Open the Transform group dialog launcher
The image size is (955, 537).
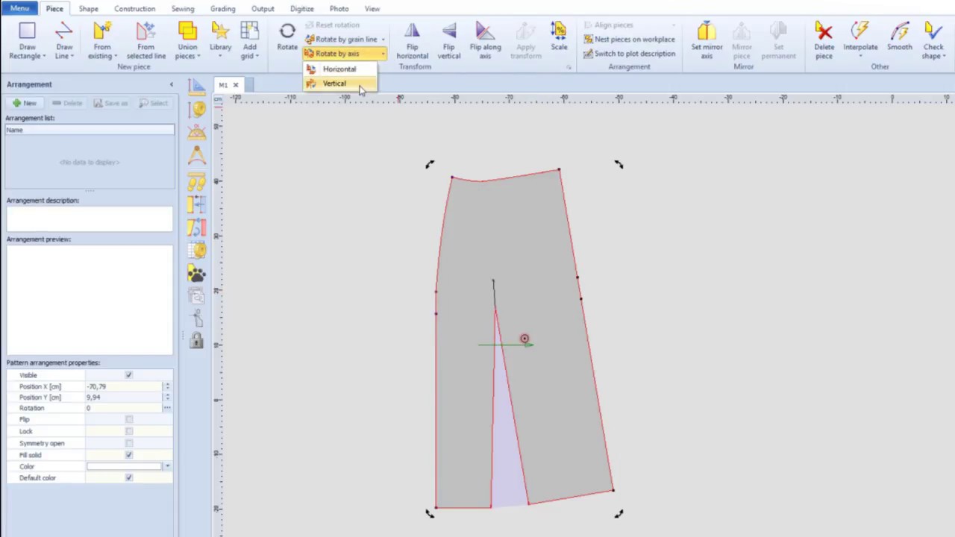pyautogui.click(x=569, y=67)
